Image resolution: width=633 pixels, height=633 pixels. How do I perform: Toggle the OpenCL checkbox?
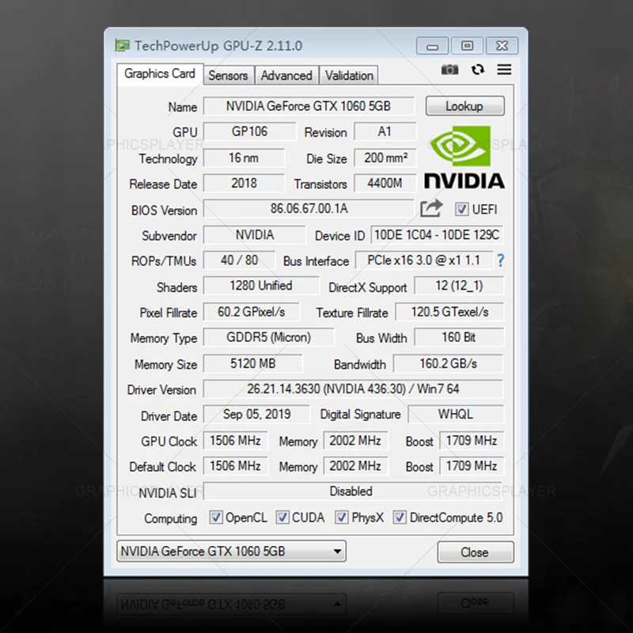click(x=215, y=517)
